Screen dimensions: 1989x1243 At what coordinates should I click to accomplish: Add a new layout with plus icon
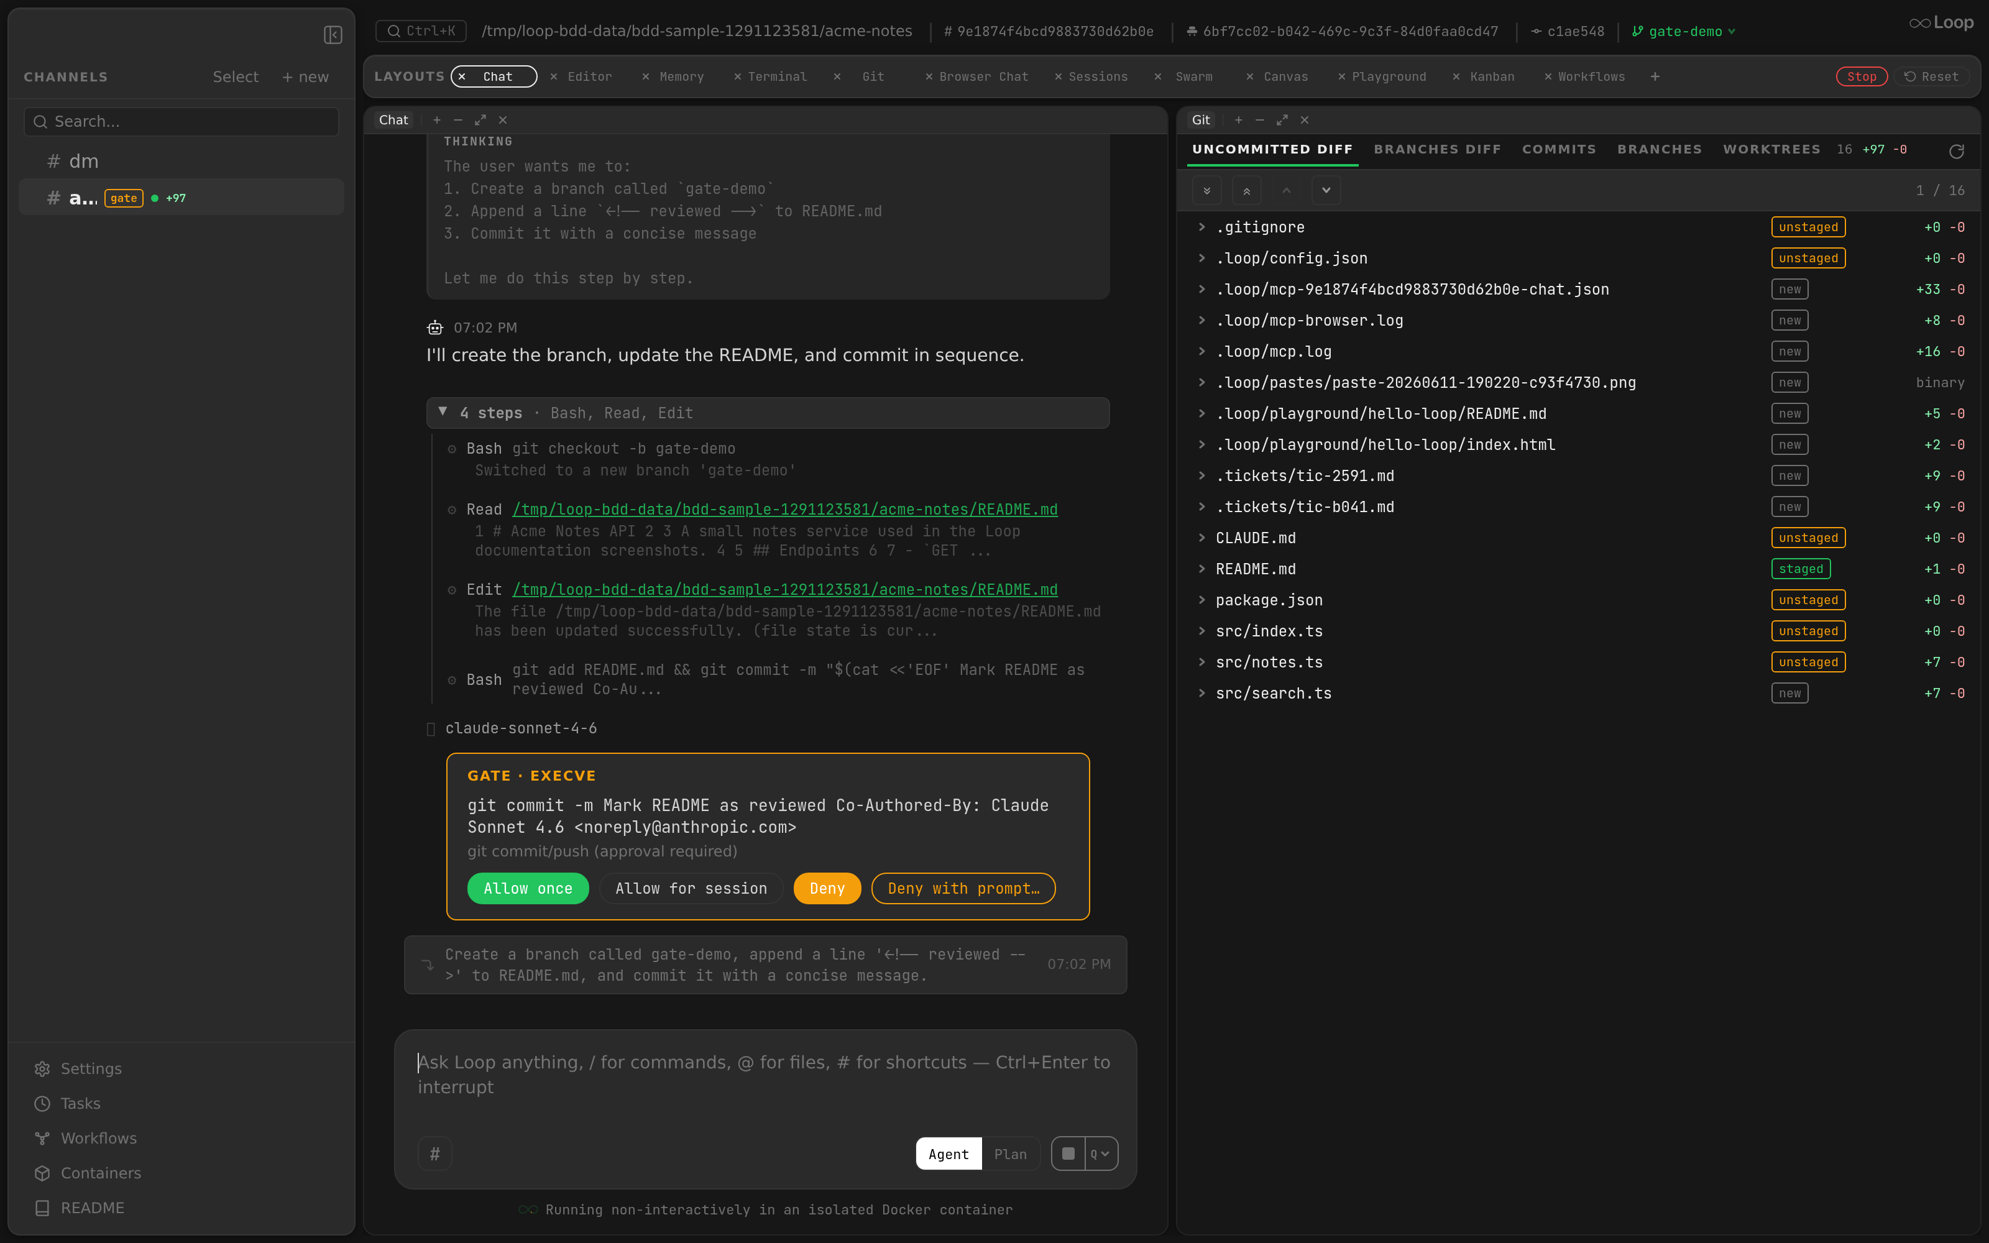point(1655,76)
